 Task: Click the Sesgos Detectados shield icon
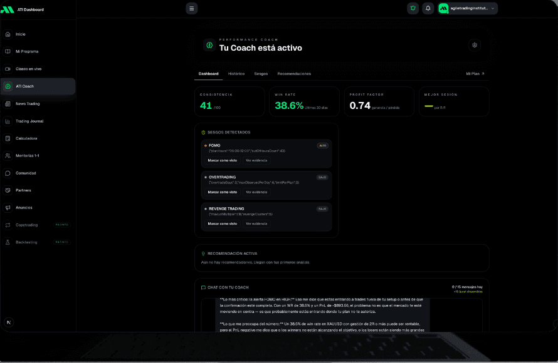pyautogui.click(x=203, y=133)
